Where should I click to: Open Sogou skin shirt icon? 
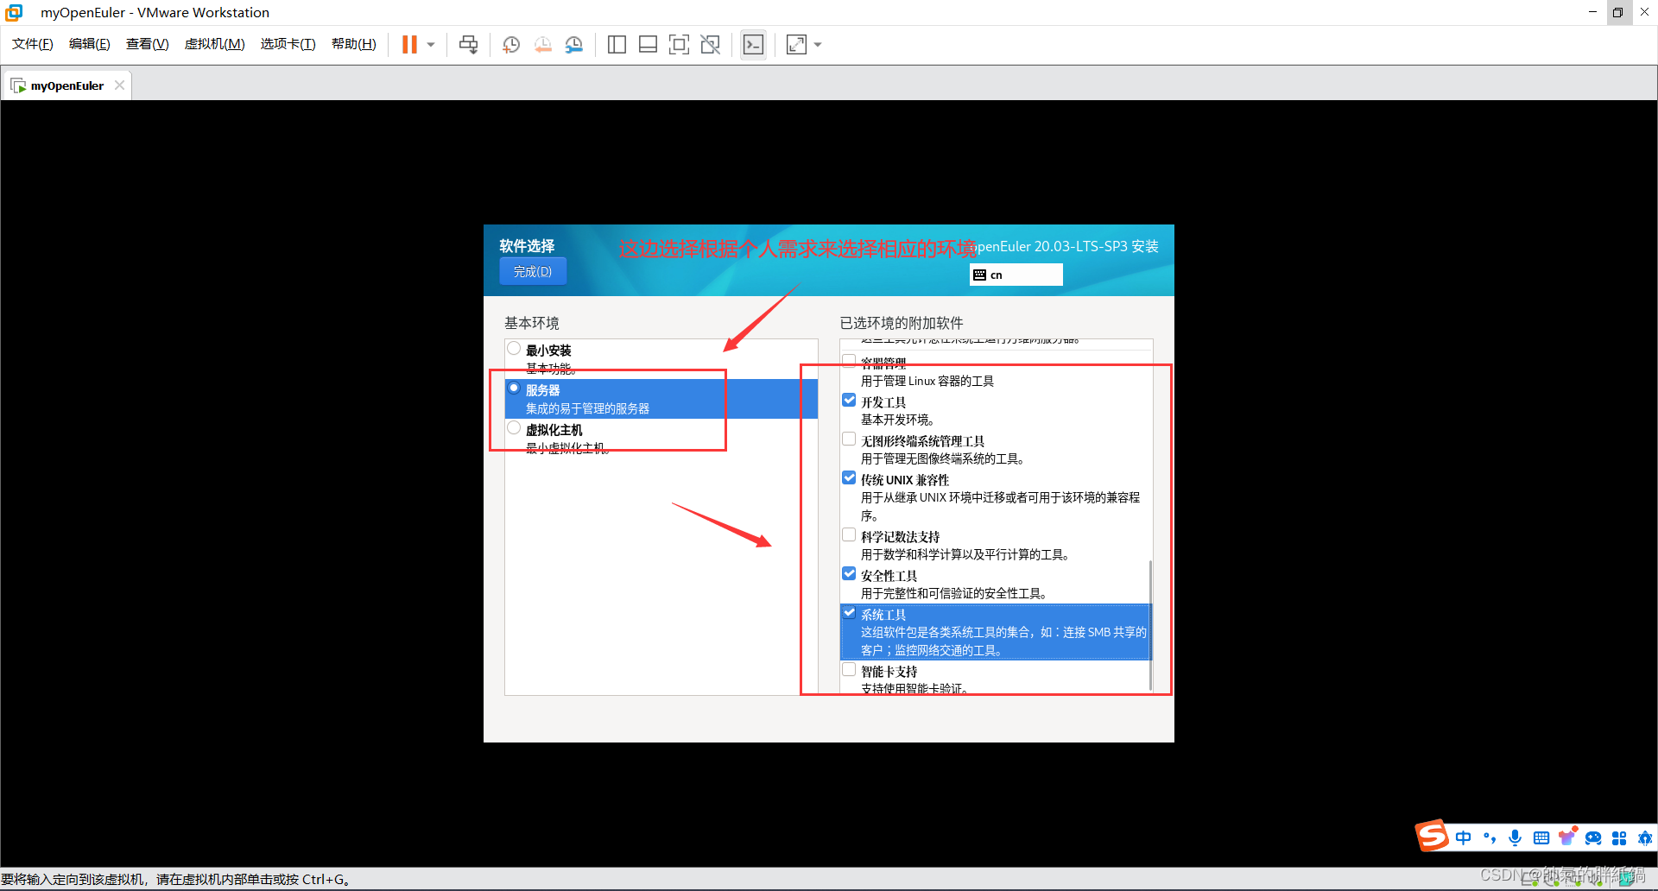[1566, 837]
